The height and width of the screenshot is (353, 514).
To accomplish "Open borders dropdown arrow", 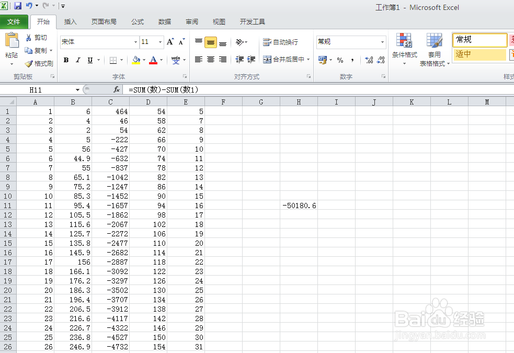I will point(122,60).
